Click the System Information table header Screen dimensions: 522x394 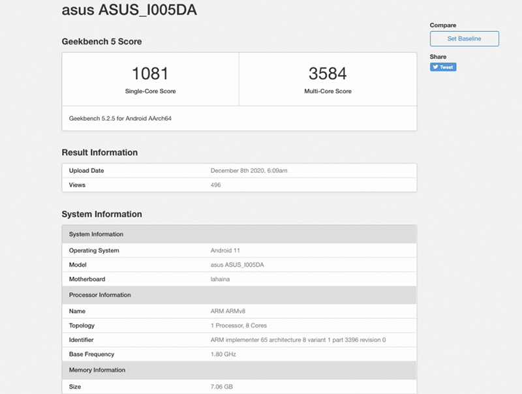[239, 234]
